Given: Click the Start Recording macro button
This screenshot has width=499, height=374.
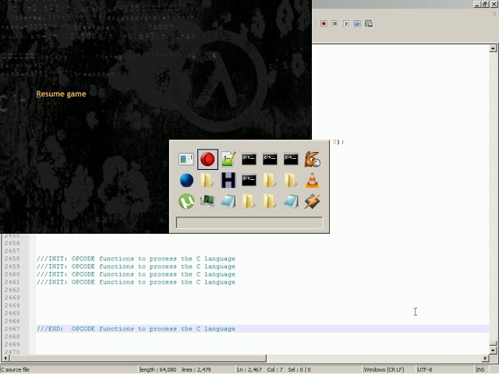Looking at the screenshot, I should tap(324, 24).
